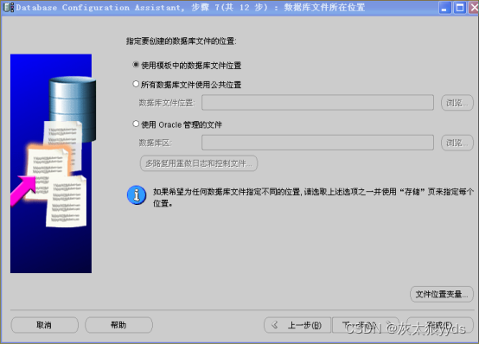This screenshot has width=479, height=344.
Task: Open Help (帮助) button
Action: 118,325
